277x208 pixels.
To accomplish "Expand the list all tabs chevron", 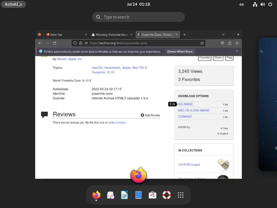I will (x=223, y=34).
